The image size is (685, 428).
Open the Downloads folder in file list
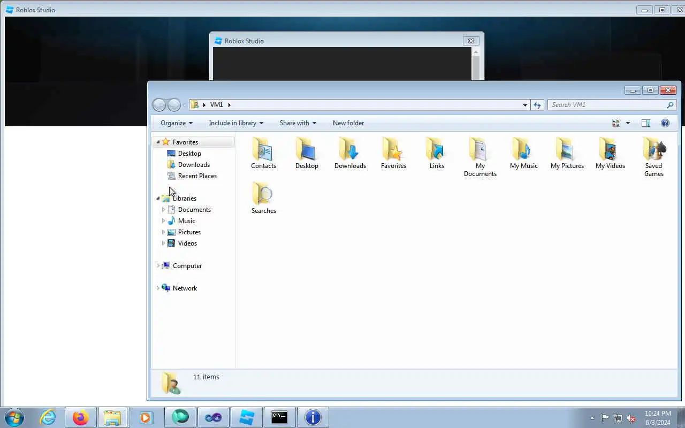point(350,153)
